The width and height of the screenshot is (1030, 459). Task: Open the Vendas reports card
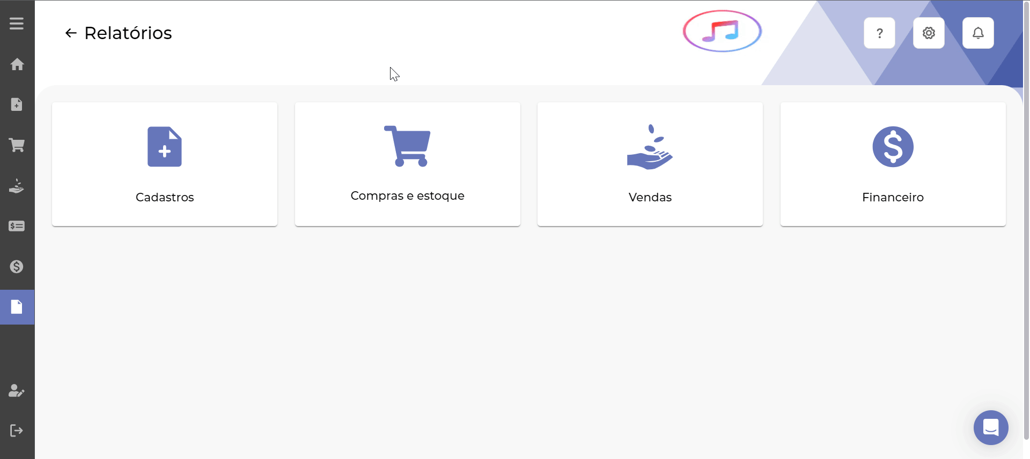coord(650,164)
